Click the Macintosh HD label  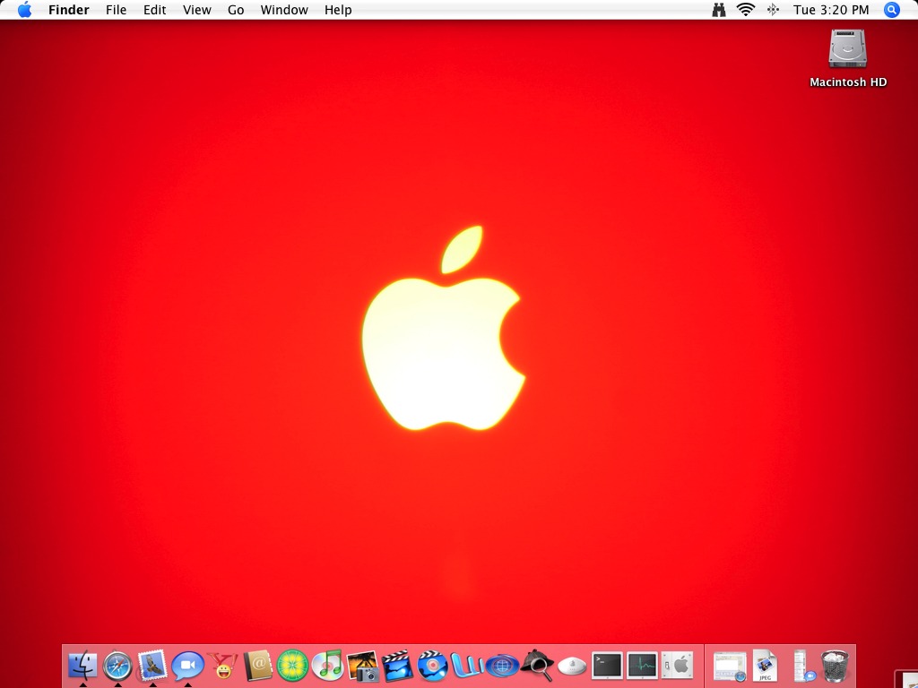tap(848, 82)
